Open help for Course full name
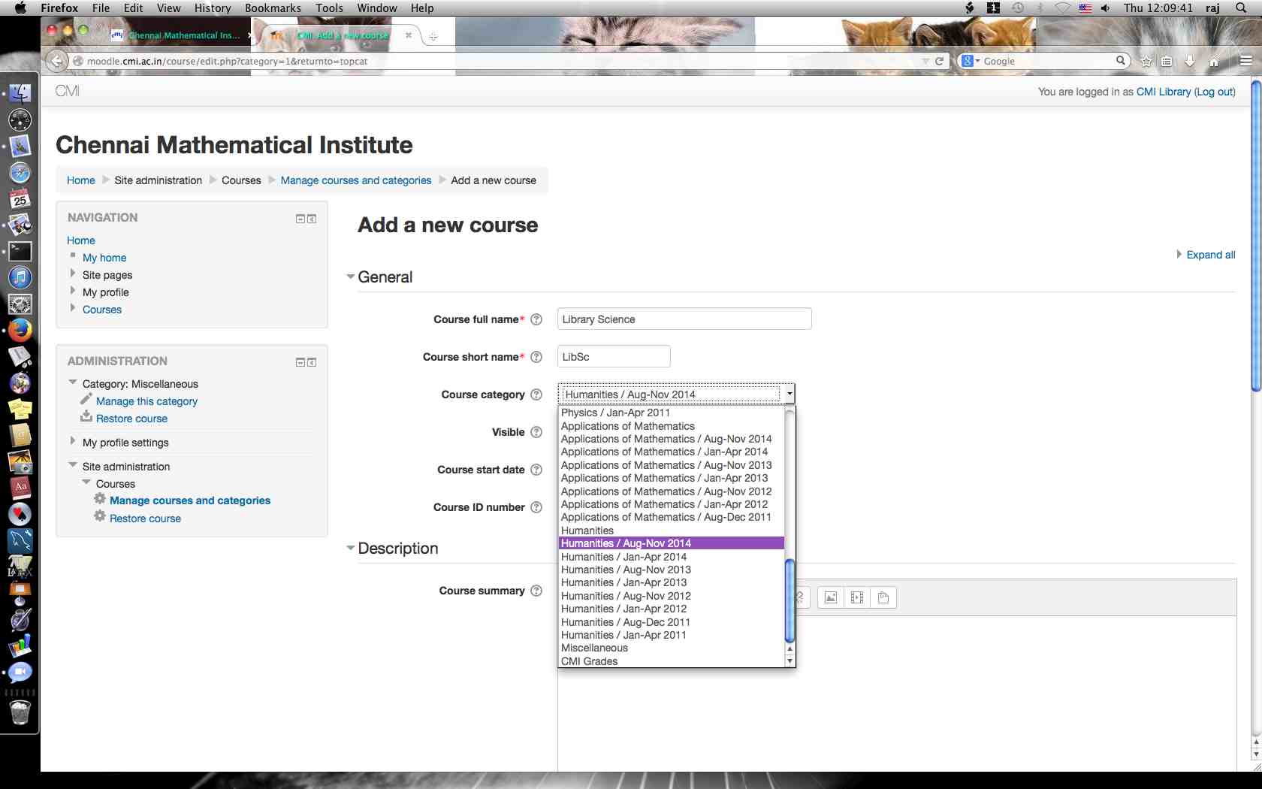1262x789 pixels. coord(536,319)
